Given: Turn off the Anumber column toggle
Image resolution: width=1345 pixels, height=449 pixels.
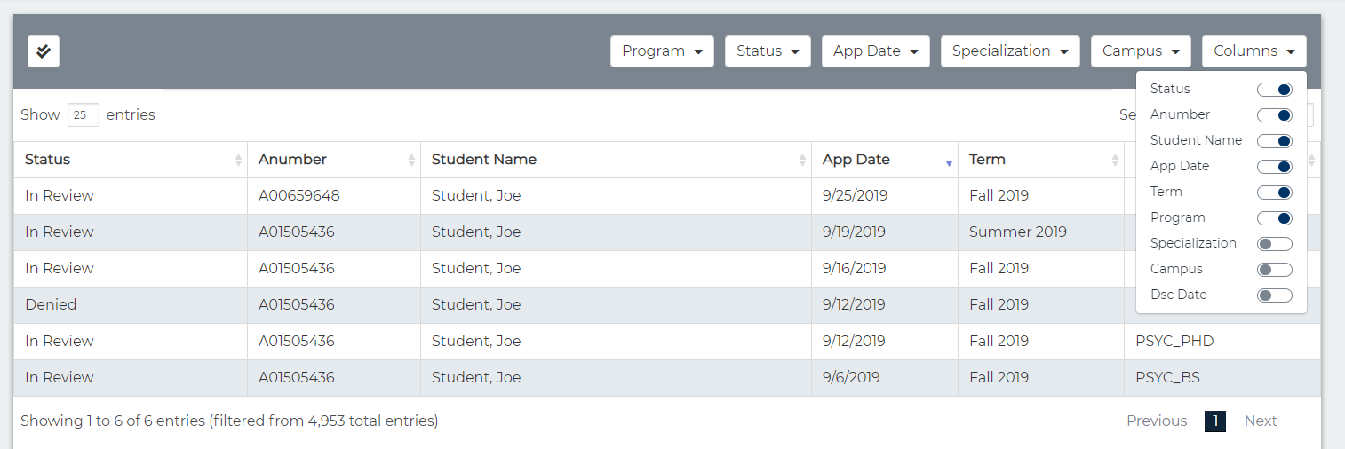Looking at the screenshot, I should tap(1274, 115).
